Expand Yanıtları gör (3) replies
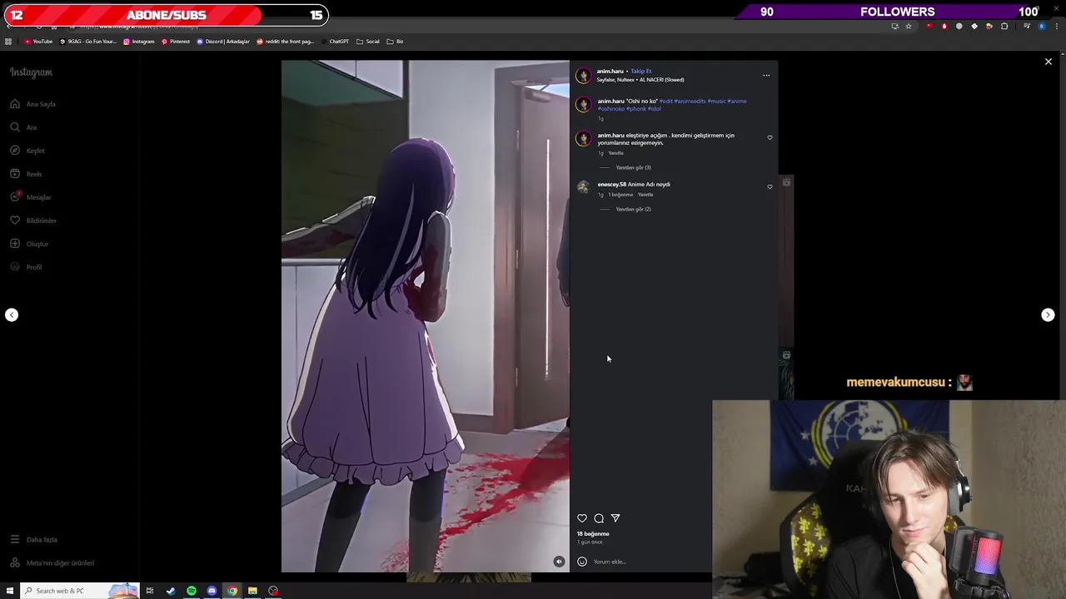Image resolution: width=1066 pixels, height=599 pixels. point(633,168)
